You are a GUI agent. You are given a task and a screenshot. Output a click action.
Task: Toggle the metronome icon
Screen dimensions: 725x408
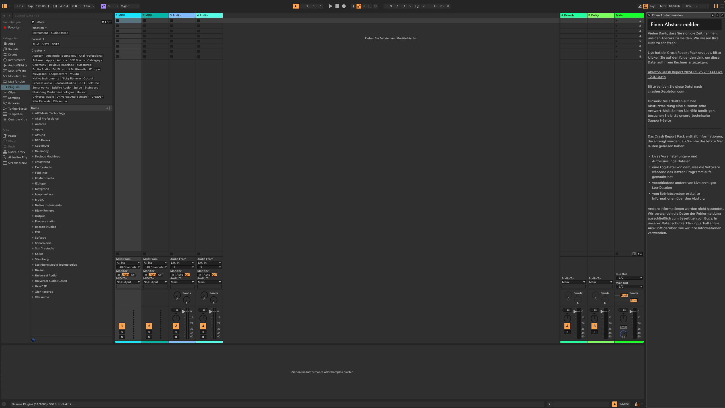[x=75, y=6]
